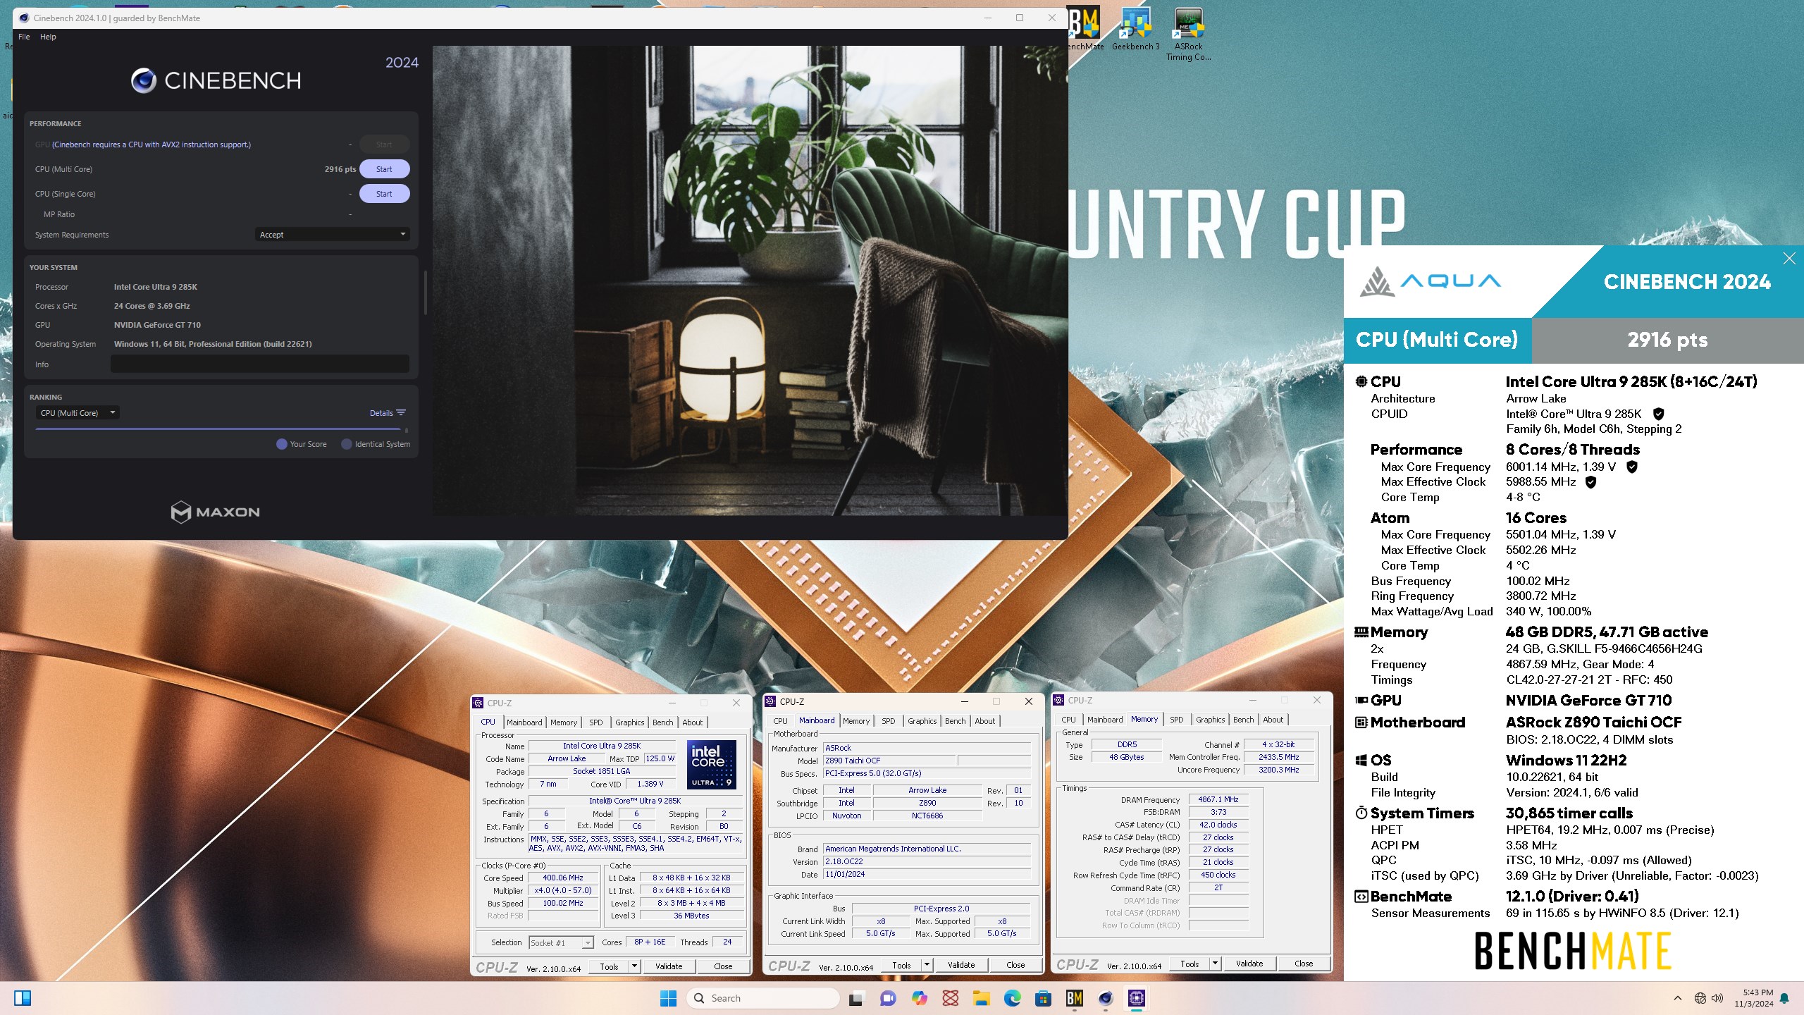Click the Cinebench left panel vertical scrollbar

(425, 292)
